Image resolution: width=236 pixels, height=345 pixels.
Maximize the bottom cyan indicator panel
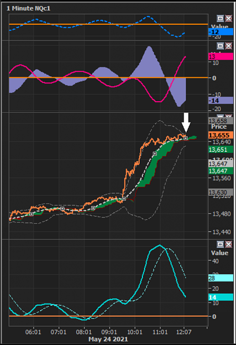[220, 244]
